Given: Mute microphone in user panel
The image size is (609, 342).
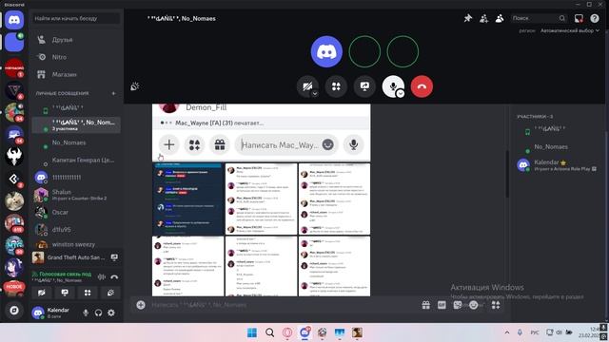Looking at the screenshot, I should [86, 313].
